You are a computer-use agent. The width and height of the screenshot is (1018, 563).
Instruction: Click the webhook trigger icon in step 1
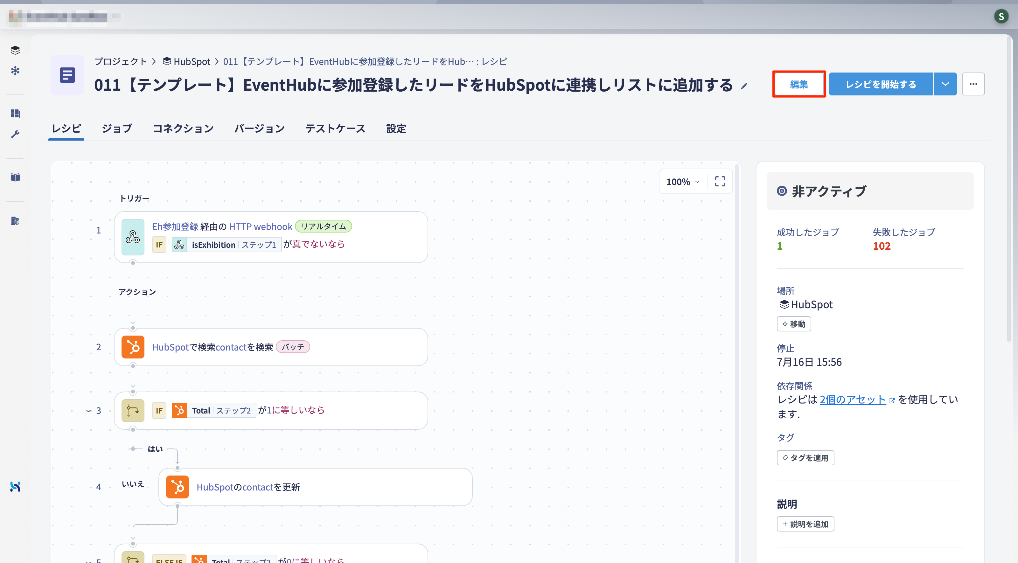133,237
